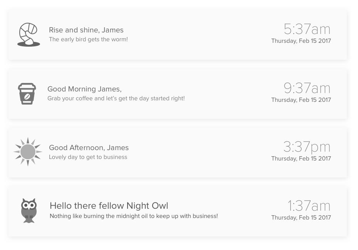Screen dimensions: 358x250
Task: Select the 'Good Morning James,' heading
Action: click(x=84, y=89)
